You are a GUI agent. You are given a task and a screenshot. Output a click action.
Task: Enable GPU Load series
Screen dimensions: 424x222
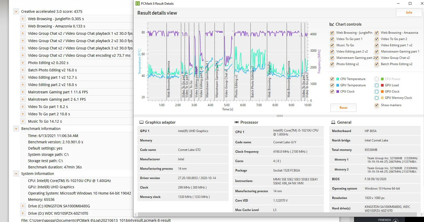(377, 85)
